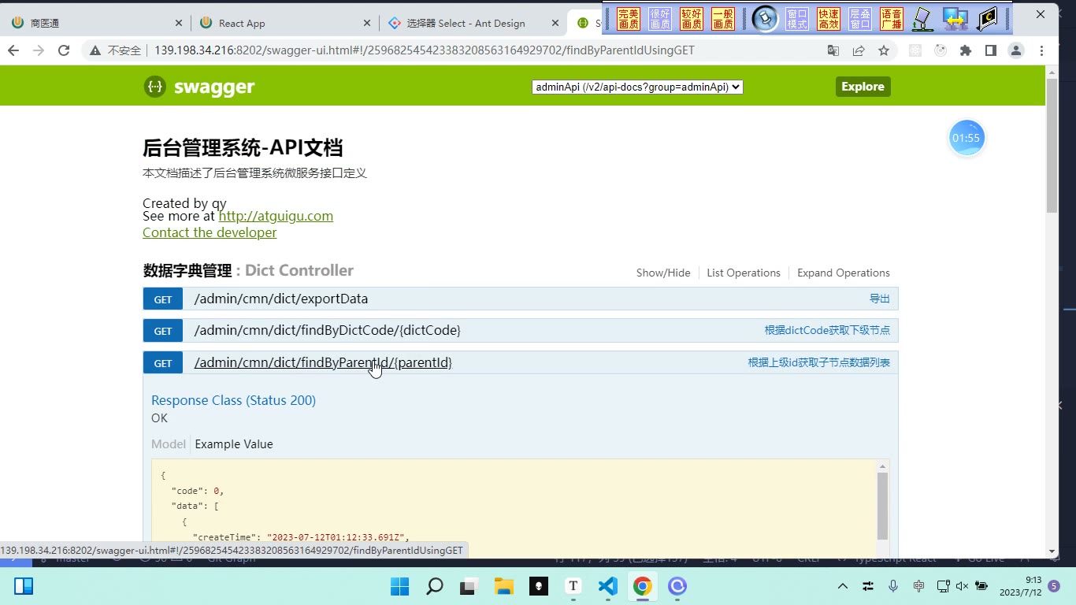Open the http://atguigu.com link

coord(276,216)
